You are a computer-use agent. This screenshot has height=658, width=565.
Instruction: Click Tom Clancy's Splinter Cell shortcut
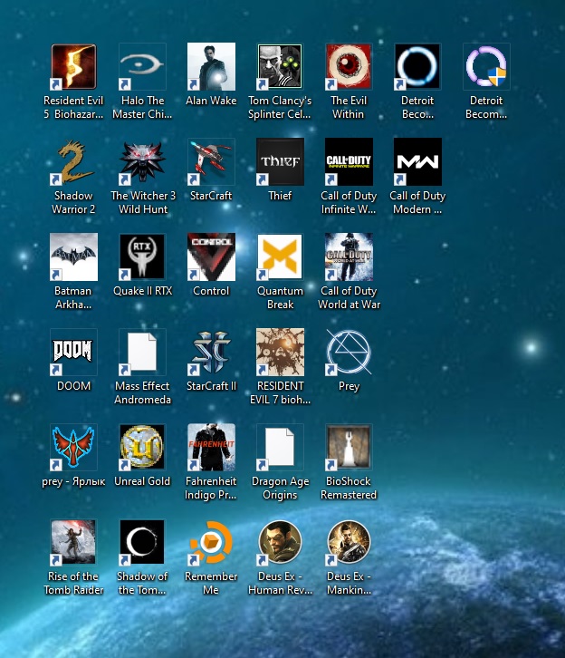tap(280, 67)
